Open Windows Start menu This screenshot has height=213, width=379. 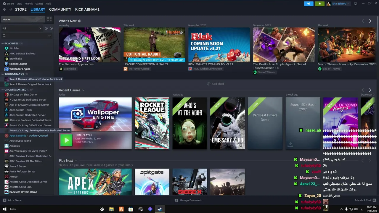click(x=4, y=209)
